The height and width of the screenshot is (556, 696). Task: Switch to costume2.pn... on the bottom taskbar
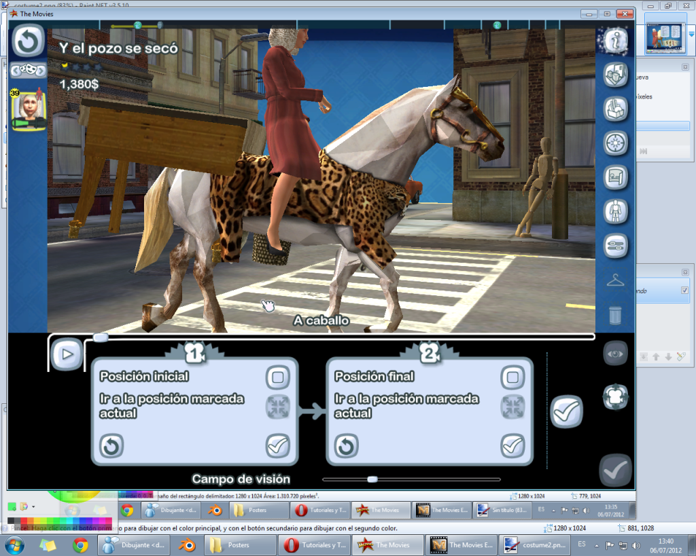536,545
